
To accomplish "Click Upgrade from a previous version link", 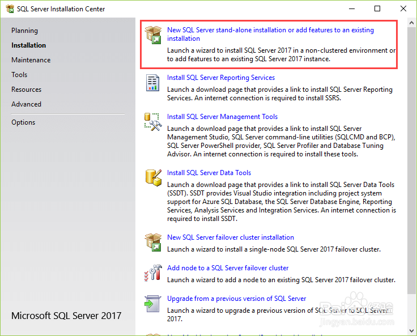I will [x=236, y=299].
